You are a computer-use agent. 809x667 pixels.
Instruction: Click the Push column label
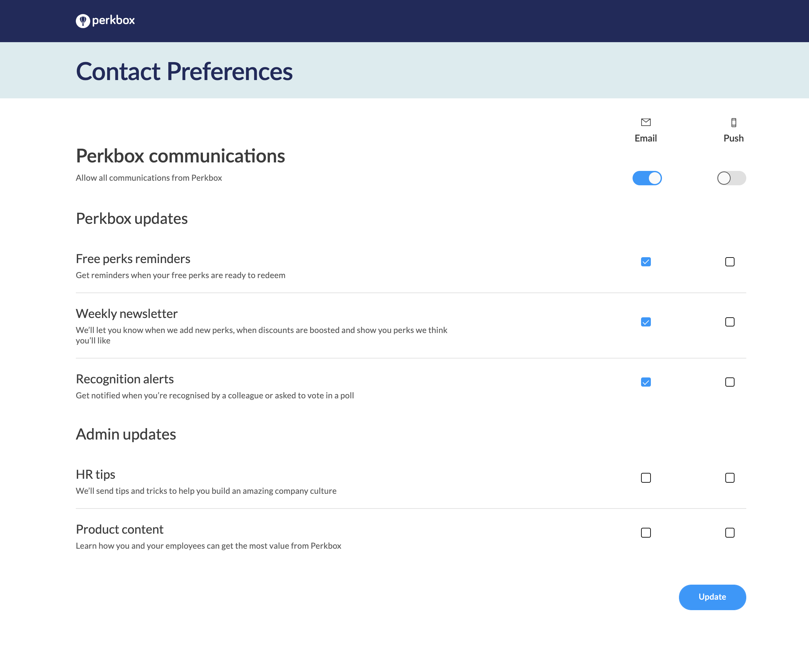pos(733,138)
